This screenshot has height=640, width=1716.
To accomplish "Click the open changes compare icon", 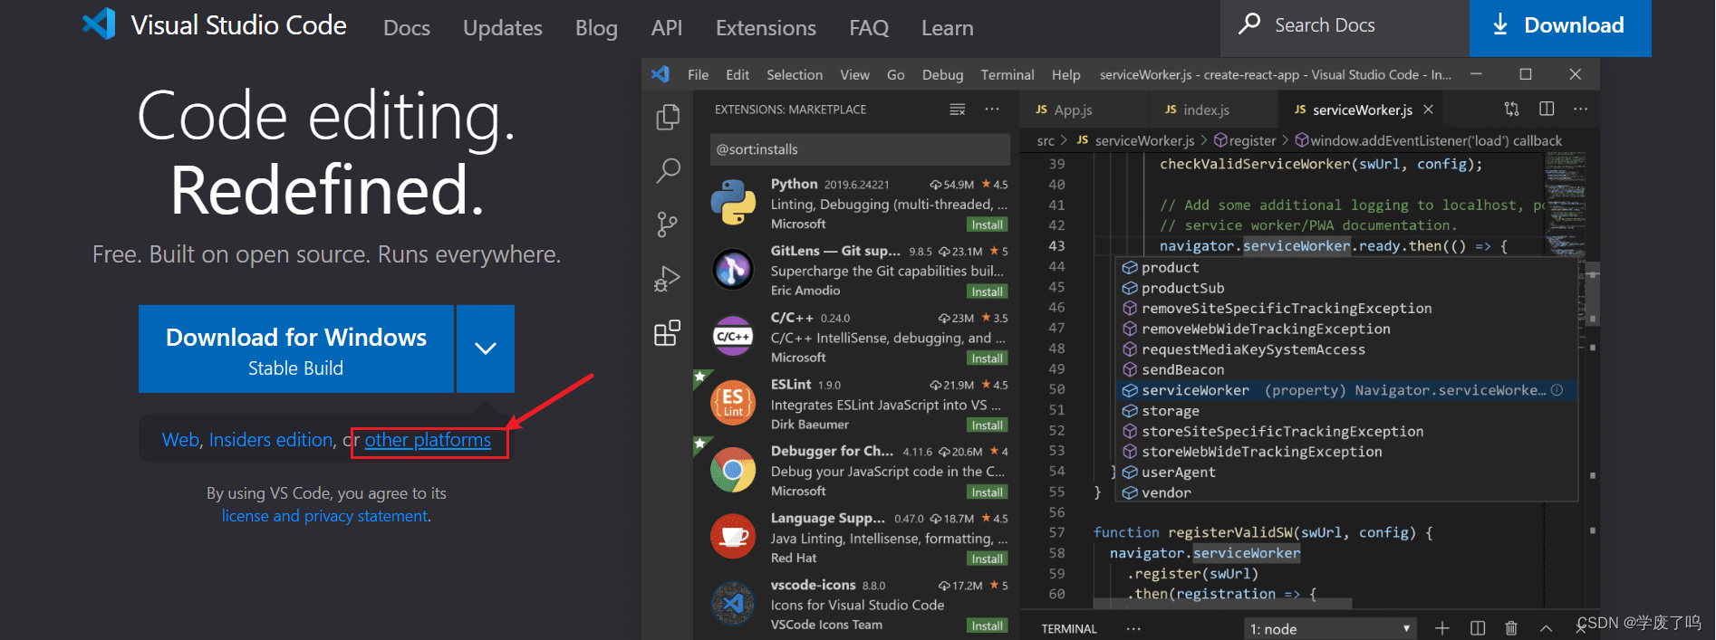I will [x=1511, y=109].
